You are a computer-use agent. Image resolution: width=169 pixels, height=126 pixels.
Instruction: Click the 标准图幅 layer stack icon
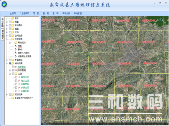pos(16,70)
